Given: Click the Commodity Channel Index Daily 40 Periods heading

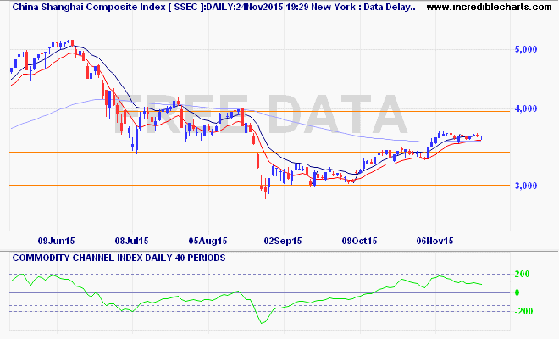Looking at the screenshot, I should [119, 258].
